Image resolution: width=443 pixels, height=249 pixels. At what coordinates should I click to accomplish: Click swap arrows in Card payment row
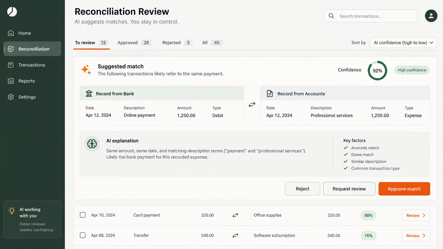tap(235, 215)
